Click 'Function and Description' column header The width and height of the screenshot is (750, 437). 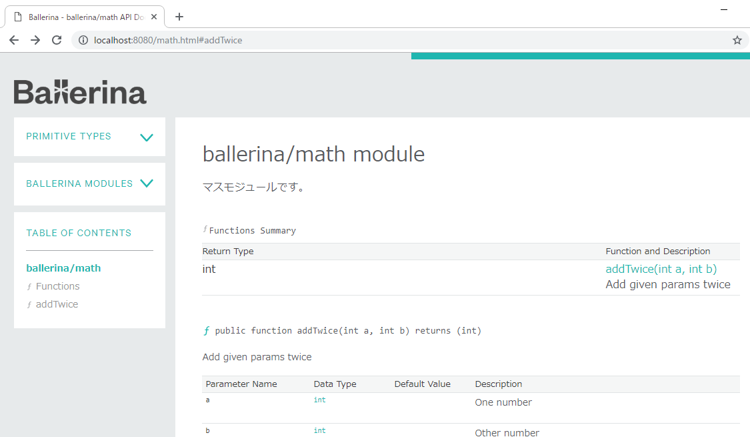(x=658, y=252)
